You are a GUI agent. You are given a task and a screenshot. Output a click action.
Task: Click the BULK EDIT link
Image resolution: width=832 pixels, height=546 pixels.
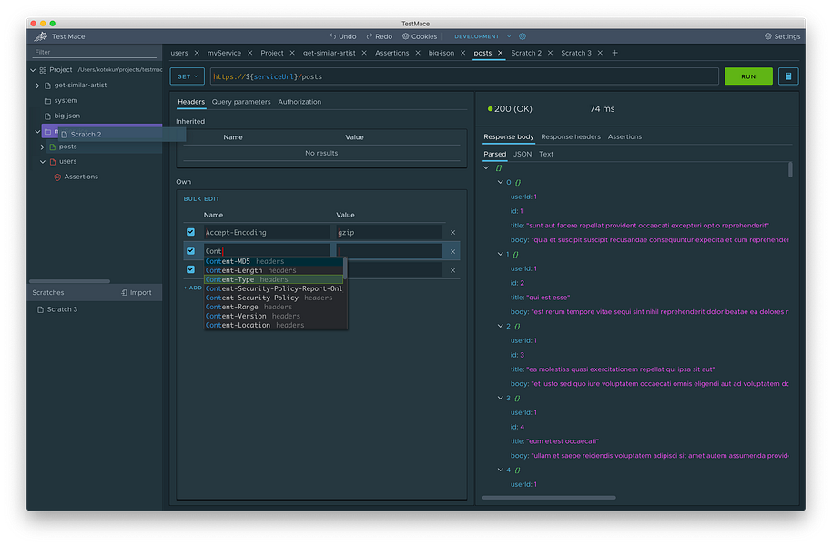click(201, 199)
